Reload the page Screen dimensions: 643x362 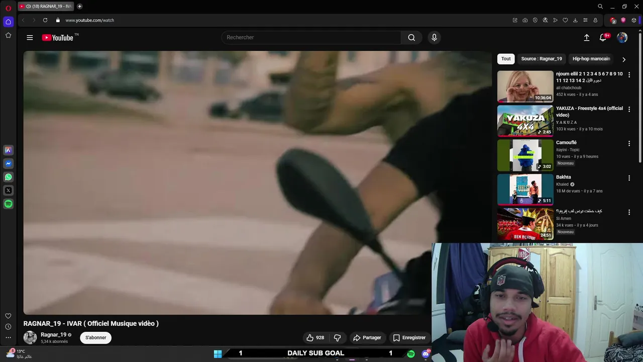[45, 20]
